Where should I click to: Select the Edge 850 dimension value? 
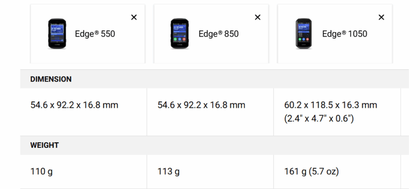tap(201, 105)
